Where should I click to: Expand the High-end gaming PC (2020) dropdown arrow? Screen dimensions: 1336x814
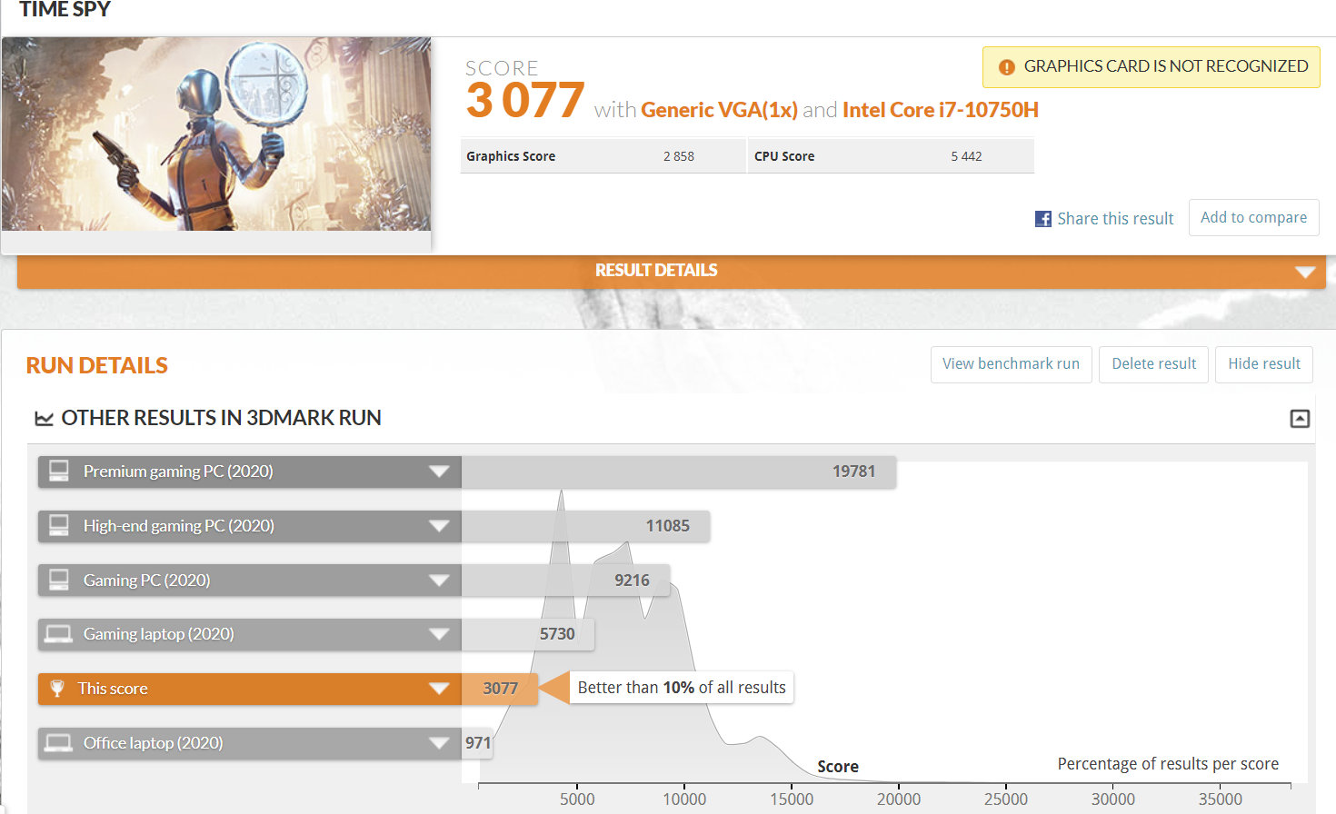point(439,526)
